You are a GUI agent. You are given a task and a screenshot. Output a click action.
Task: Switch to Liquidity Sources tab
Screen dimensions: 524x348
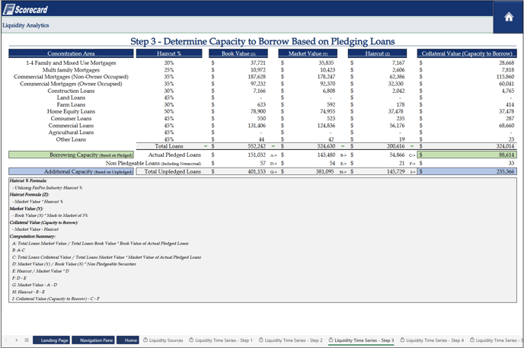point(163,340)
